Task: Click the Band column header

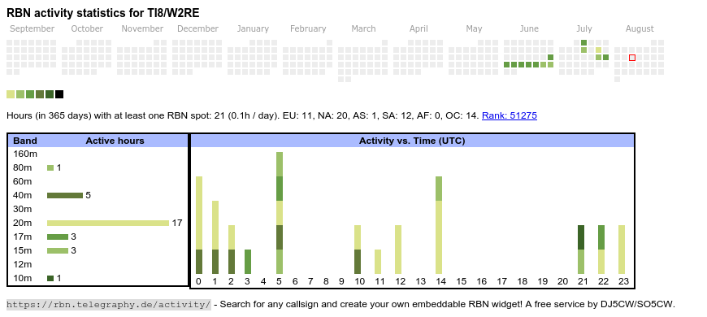Action: (25, 141)
